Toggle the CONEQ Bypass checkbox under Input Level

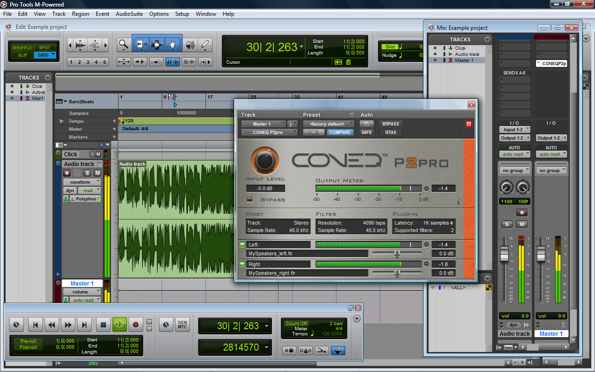pos(250,199)
